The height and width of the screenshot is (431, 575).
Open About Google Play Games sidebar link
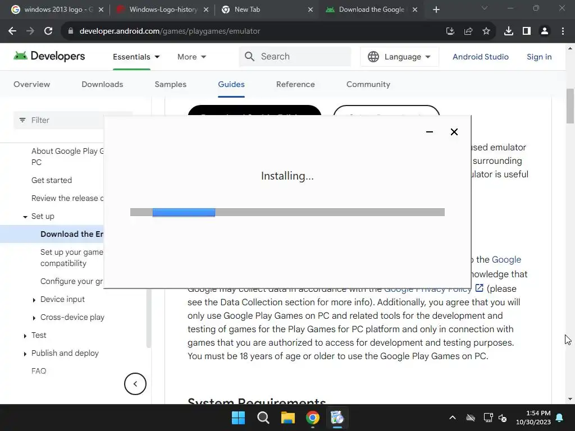point(67,157)
